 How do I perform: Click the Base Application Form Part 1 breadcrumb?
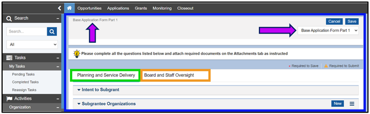click(x=95, y=20)
